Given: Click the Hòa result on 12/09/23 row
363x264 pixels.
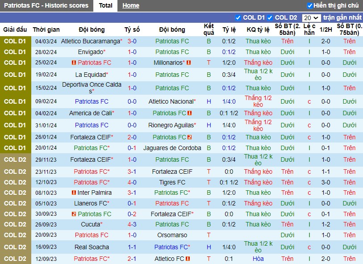Looking at the screenshot, I should (258, 259).
